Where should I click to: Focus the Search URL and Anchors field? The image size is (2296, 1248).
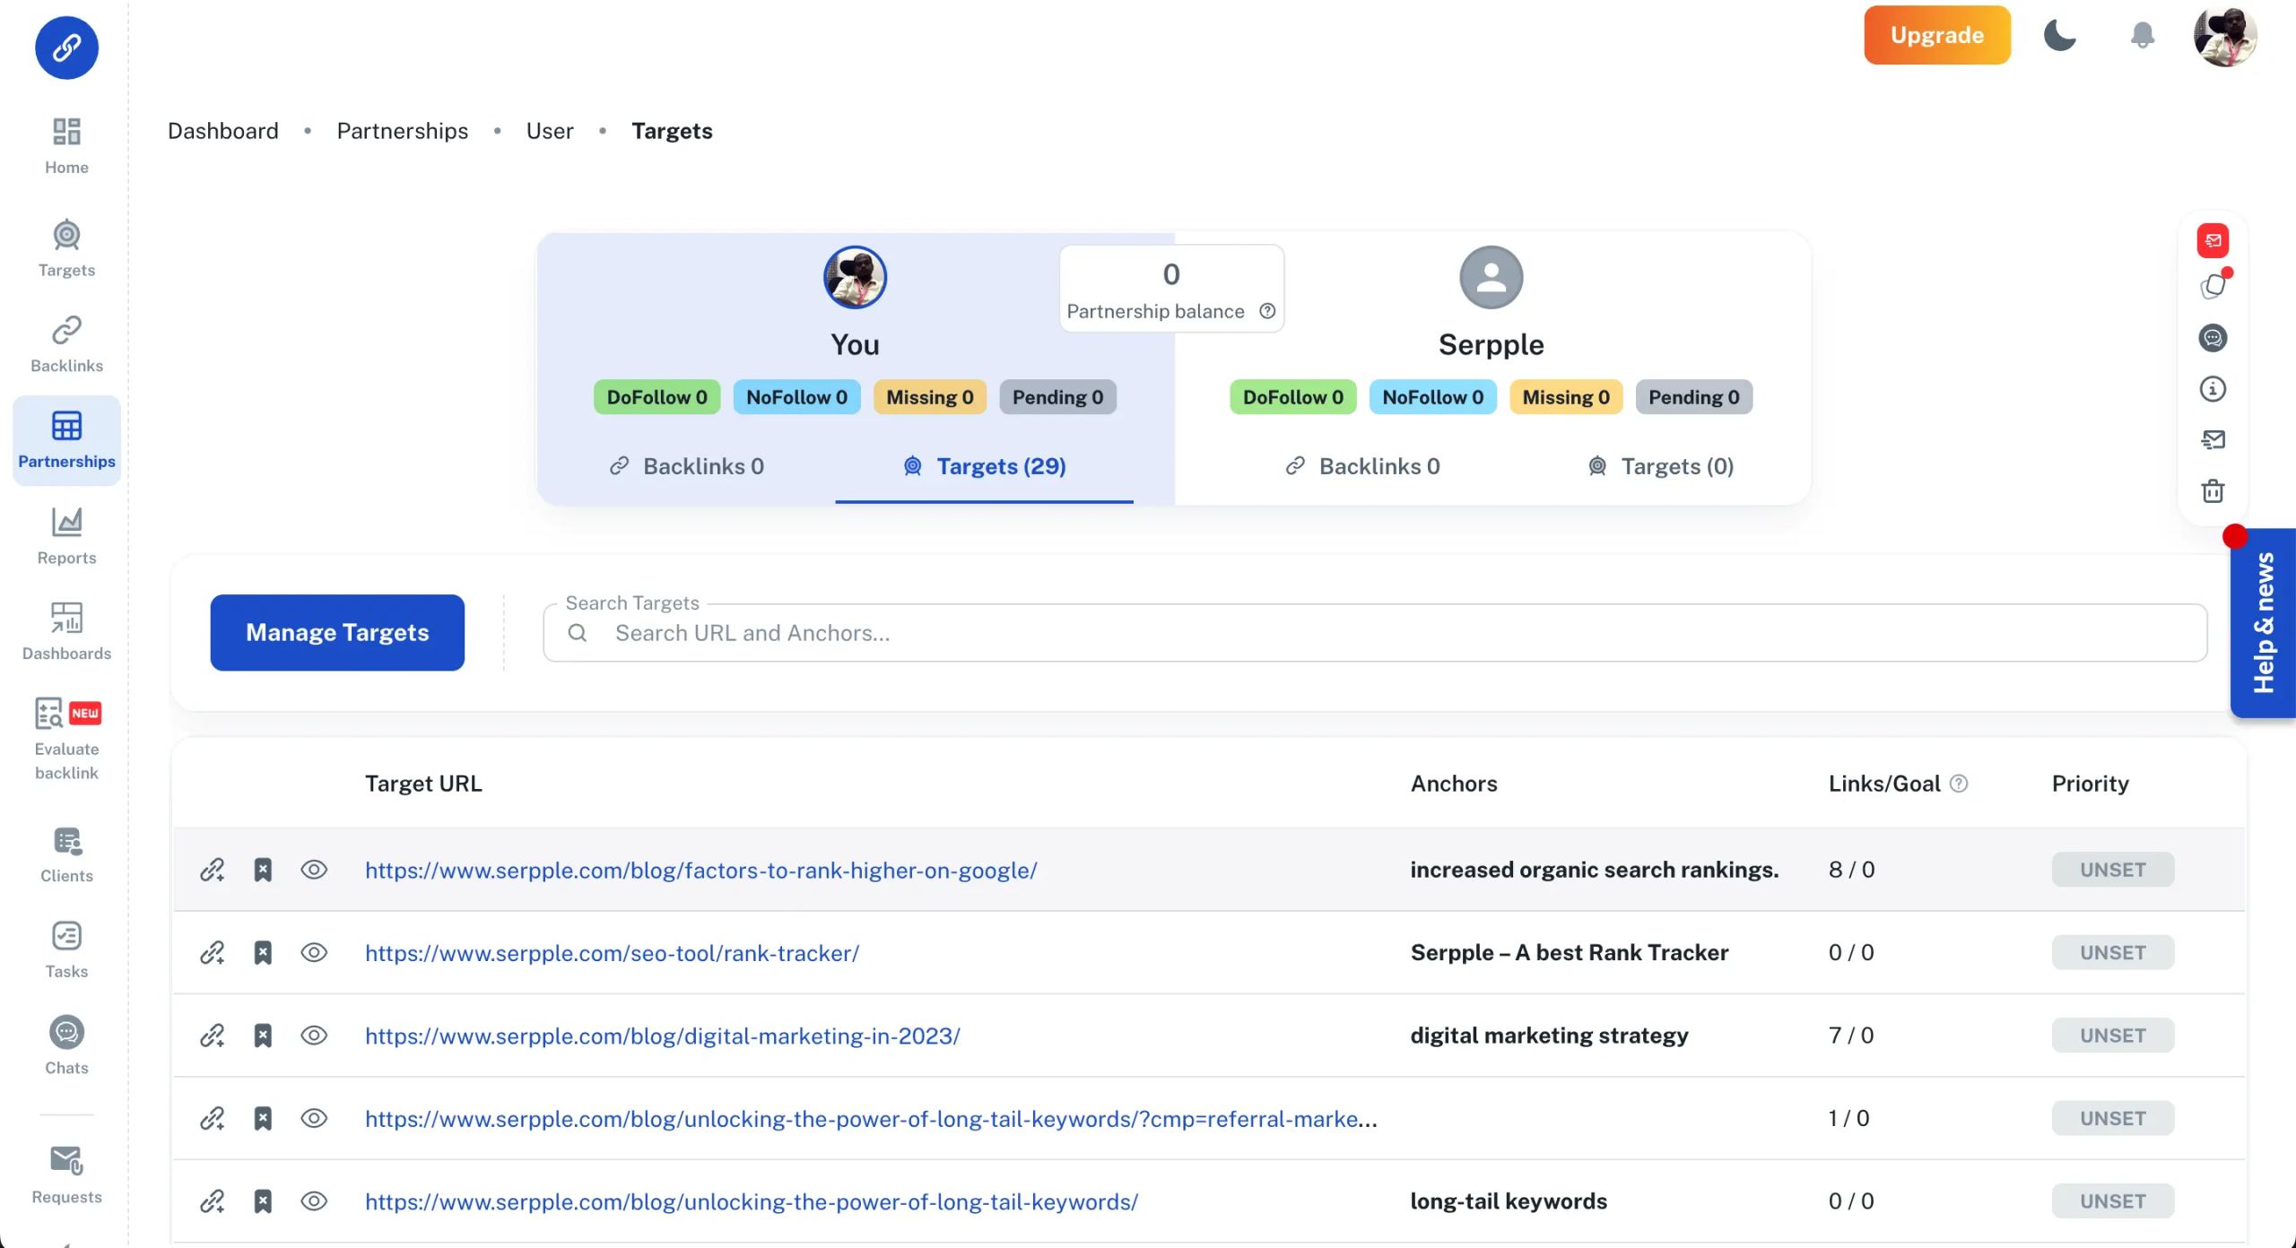click(x=1375, y=633)
